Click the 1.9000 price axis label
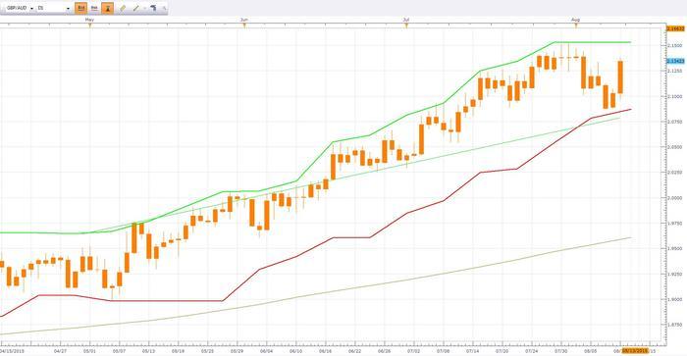687x356 pixels. pos(675,299)
